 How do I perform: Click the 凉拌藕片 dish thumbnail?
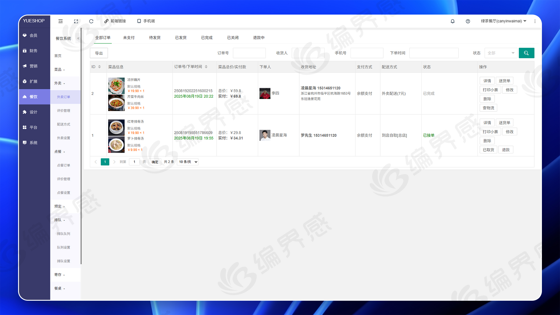point(116,86)
